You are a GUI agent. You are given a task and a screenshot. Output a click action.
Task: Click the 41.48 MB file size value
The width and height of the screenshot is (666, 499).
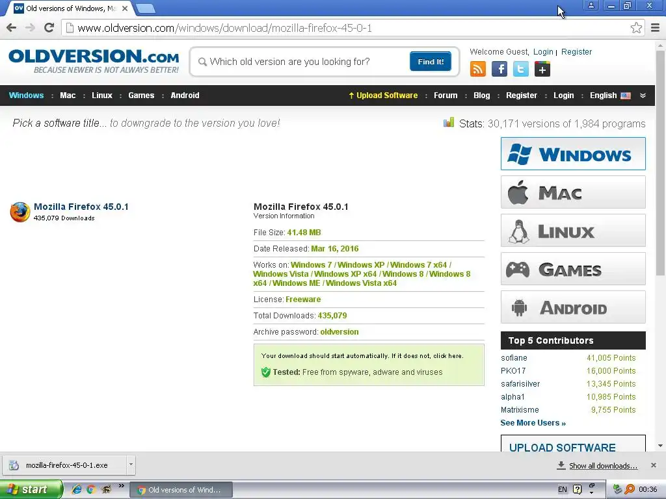pos(304,233)
